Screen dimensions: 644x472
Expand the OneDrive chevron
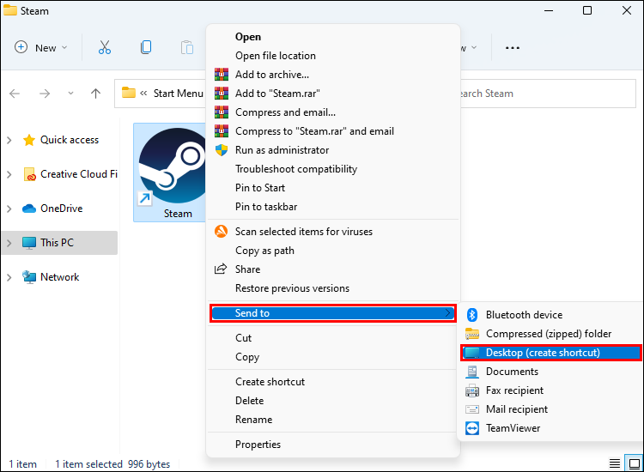[9, 209]
